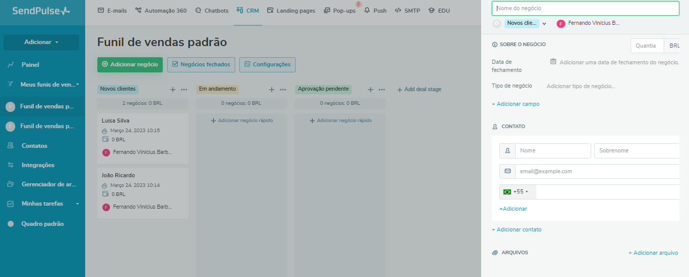The image size is (689, 277).
Task: Click the Adicionar campo link
Action: coord(516,104)
